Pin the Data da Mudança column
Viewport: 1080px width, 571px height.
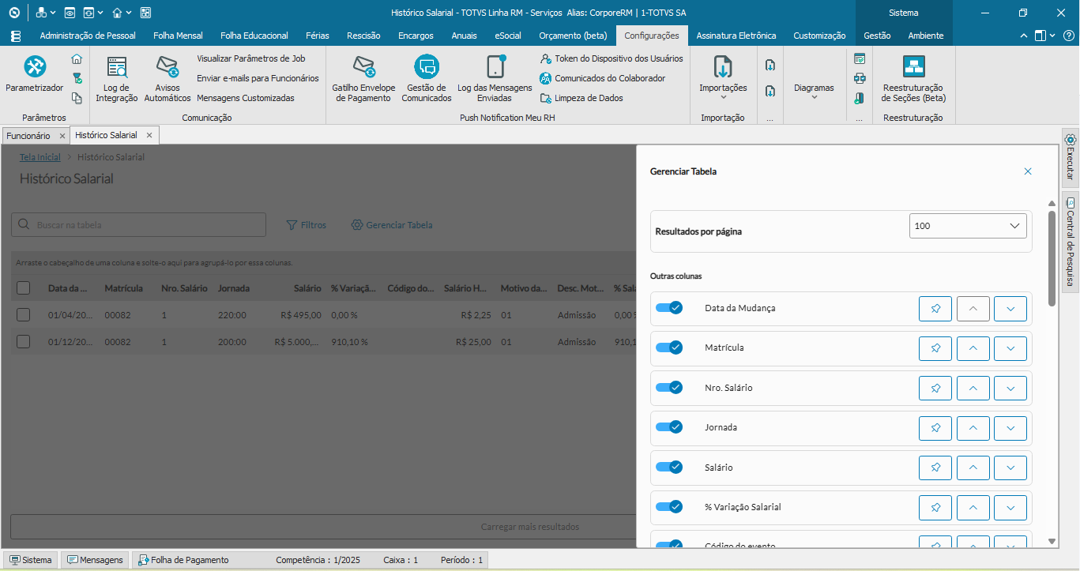(x=935, y=308)
